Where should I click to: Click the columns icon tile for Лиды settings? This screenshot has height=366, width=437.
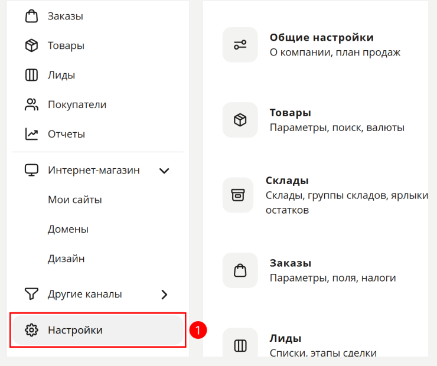240,342
